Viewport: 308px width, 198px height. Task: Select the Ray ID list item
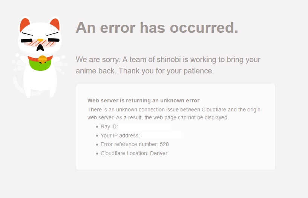pyautogui.click(x=133, y=126)
